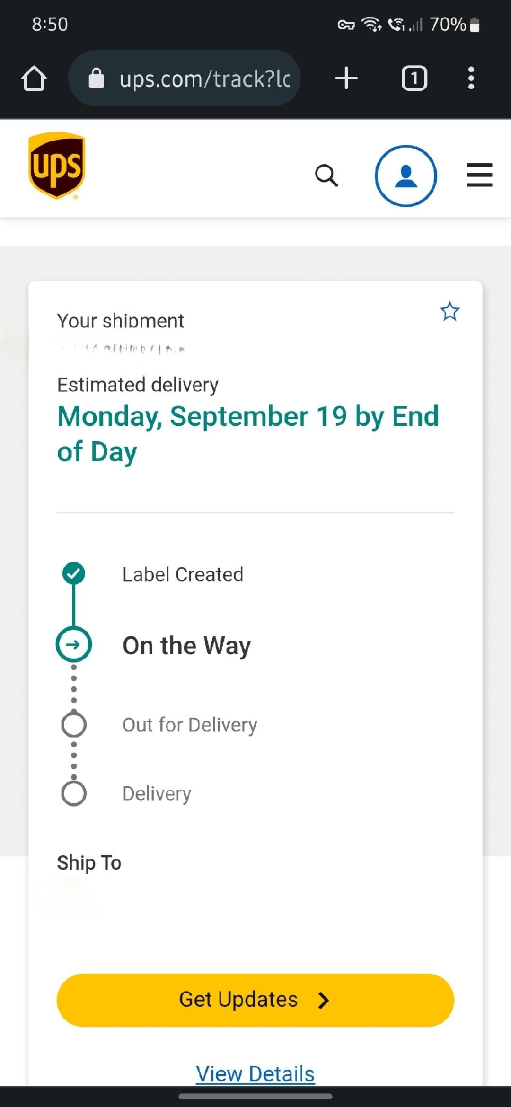This screenshot has width=511, height=1107.
Task: Open a new browser tab with plus
Action: point(346,78)
